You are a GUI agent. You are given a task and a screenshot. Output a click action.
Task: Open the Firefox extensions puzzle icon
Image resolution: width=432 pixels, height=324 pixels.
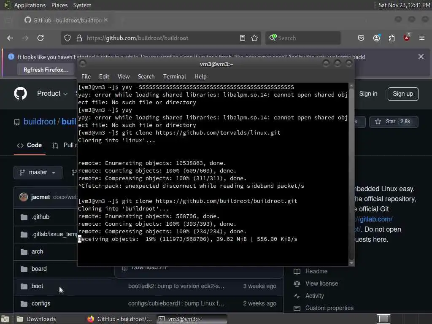pyautogui.click(x=391, y=38)
